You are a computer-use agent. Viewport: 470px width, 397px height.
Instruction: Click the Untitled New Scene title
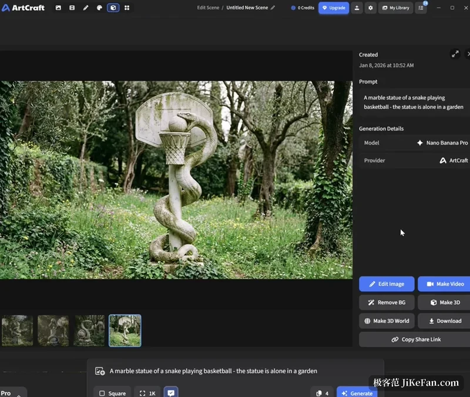[247, 8]
